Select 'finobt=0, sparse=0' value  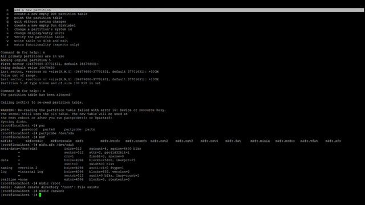coord(107,156)
